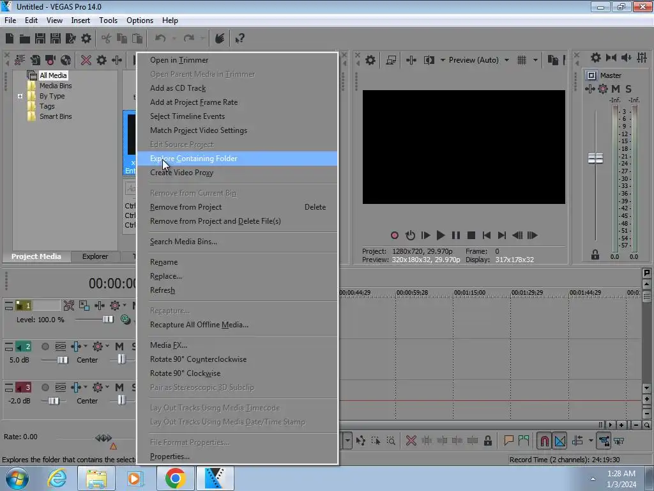The height and width of the screenshot is (491, 654).
Task: Click the Preview on External Monitor icon
Action: (x=391, y=60)
